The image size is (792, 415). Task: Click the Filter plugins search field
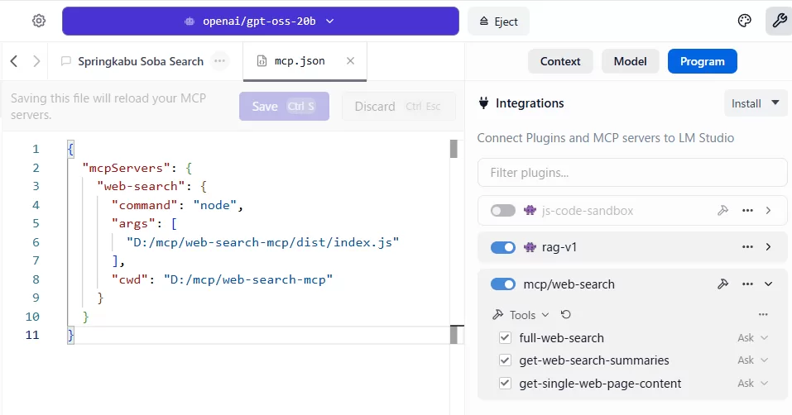(631, 173)
